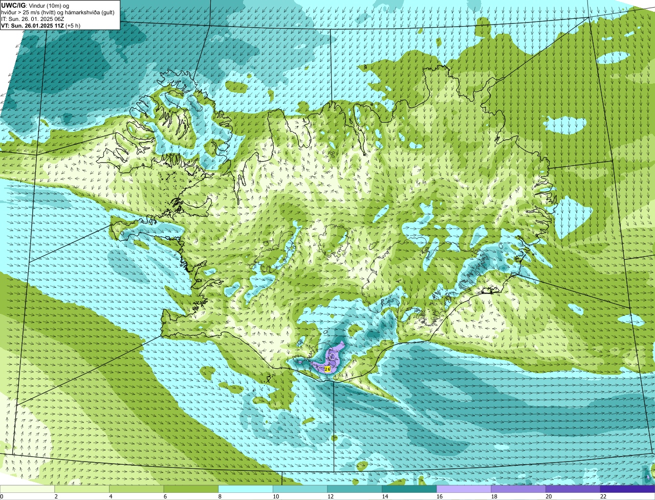Select the dark indigo swatch above 22 m/s

point(627,489)
